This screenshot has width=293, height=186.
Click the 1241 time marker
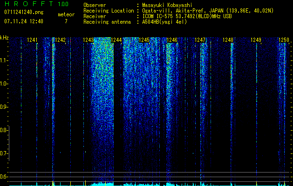tap(32, 40)
